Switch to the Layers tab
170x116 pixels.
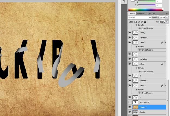click(x=132, y=14)
